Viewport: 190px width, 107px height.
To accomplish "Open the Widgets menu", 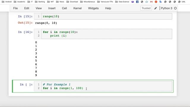I will (93, 8).
